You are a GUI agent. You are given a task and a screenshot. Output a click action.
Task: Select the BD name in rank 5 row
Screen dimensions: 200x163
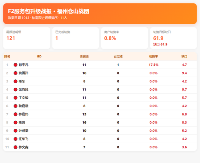pyautogui.click(x=24, y=98)
